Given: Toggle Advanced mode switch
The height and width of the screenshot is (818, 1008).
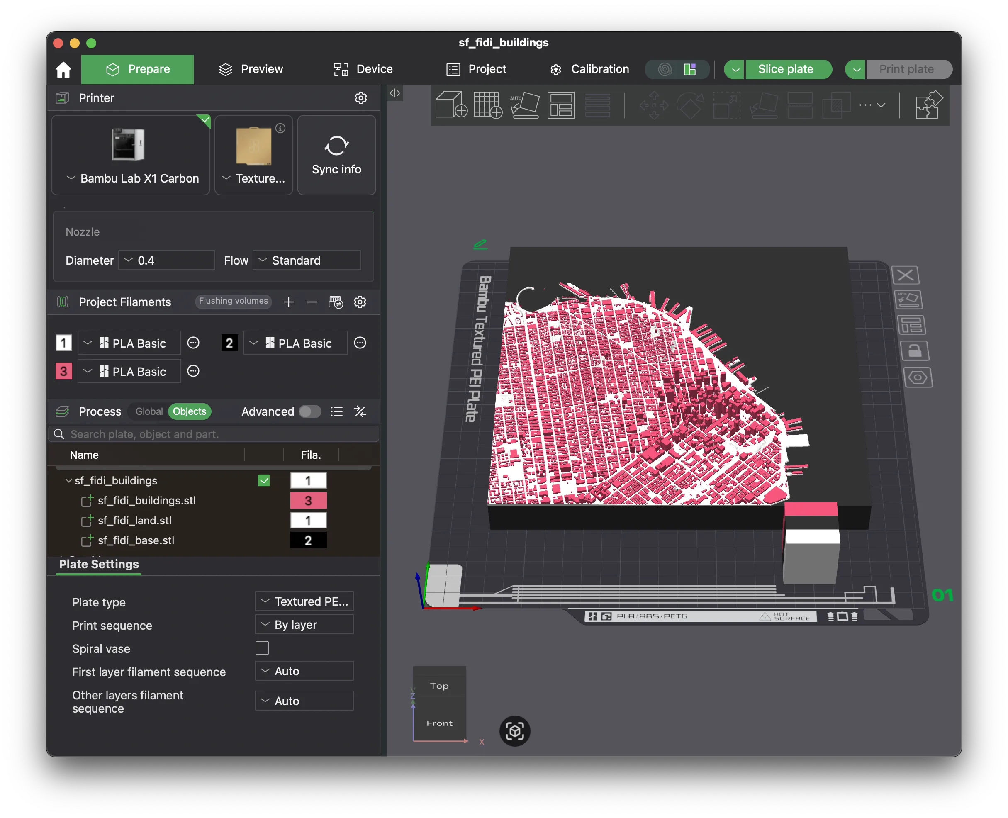Looking at the screenshot, I should click(x=309, y=411).
